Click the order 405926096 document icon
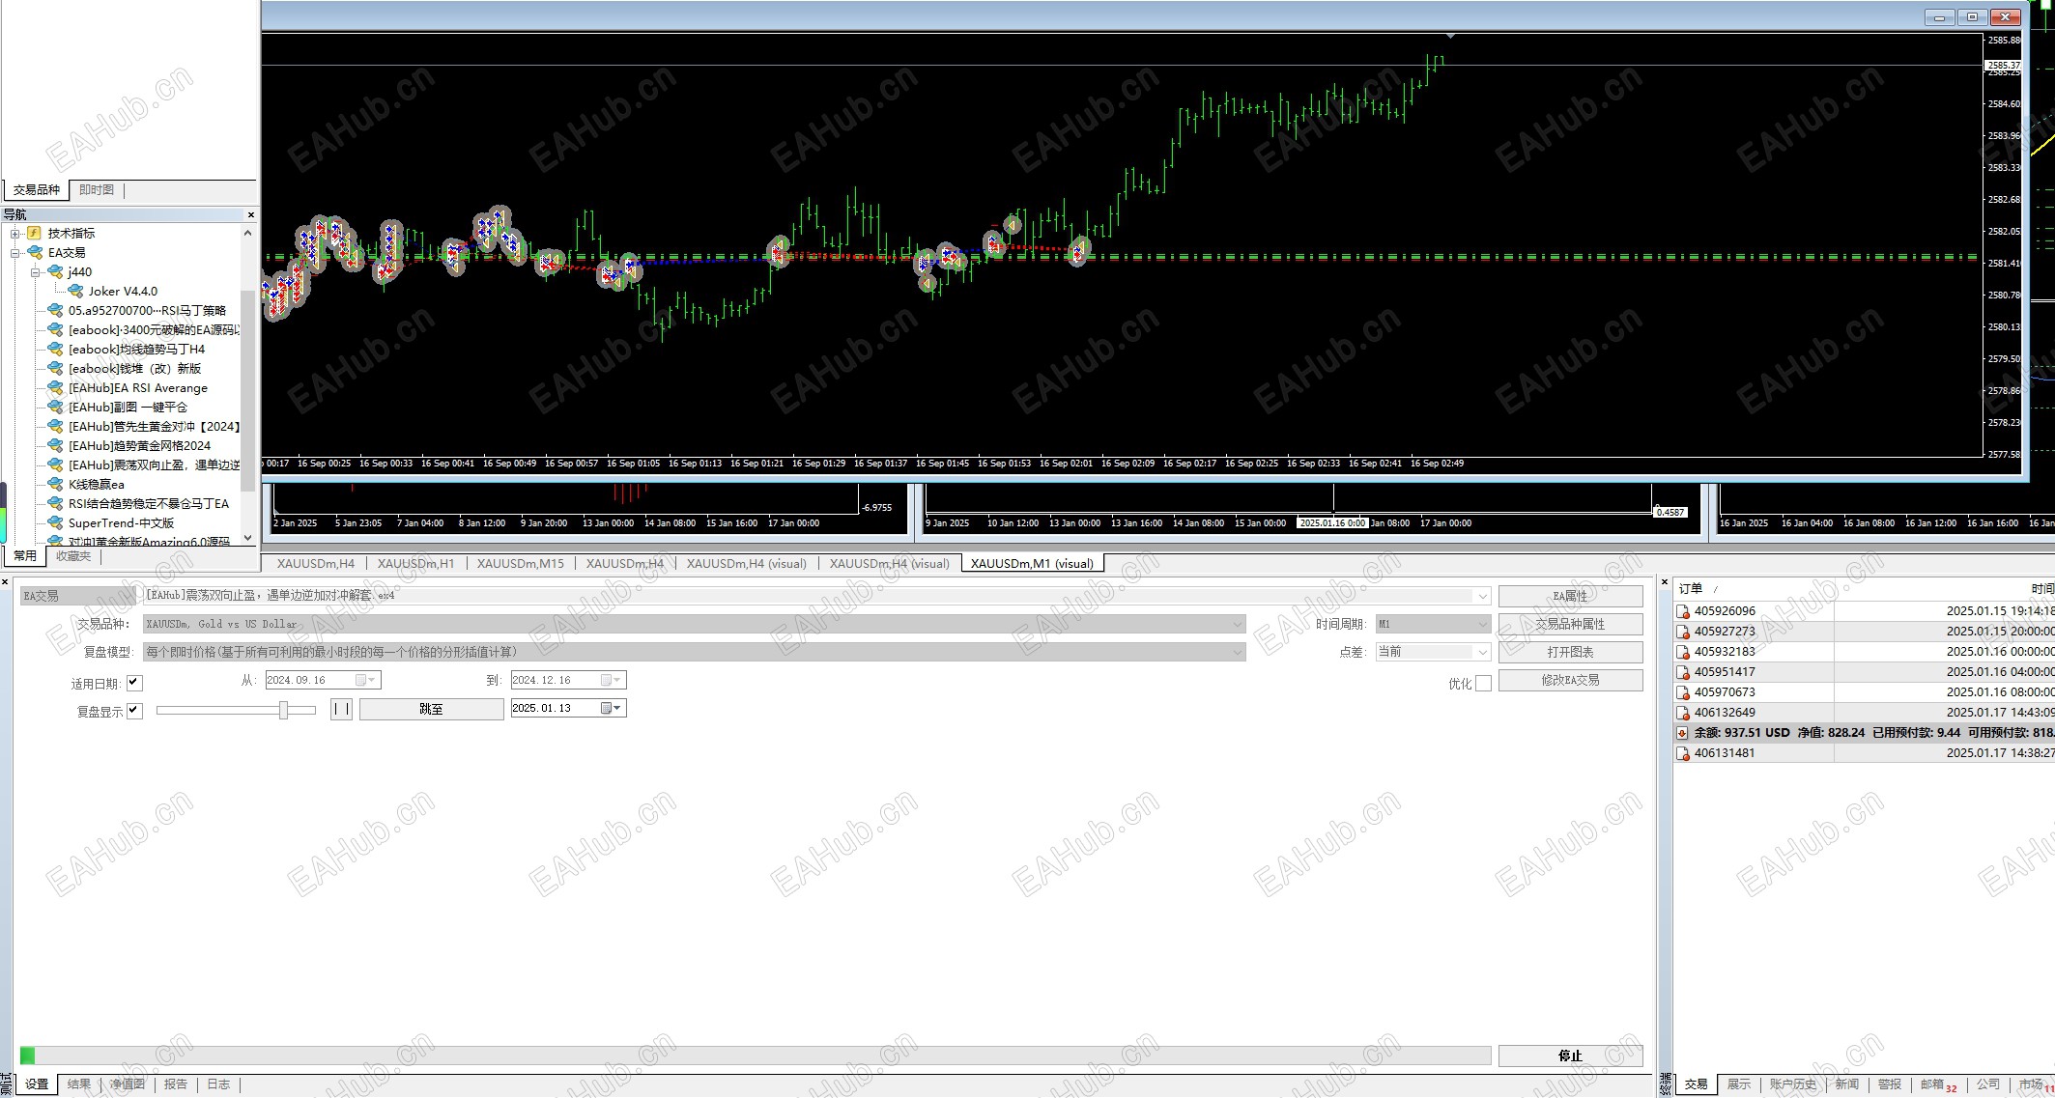The height and width of the screenshot is (1098, 2055). point(1683,611)
